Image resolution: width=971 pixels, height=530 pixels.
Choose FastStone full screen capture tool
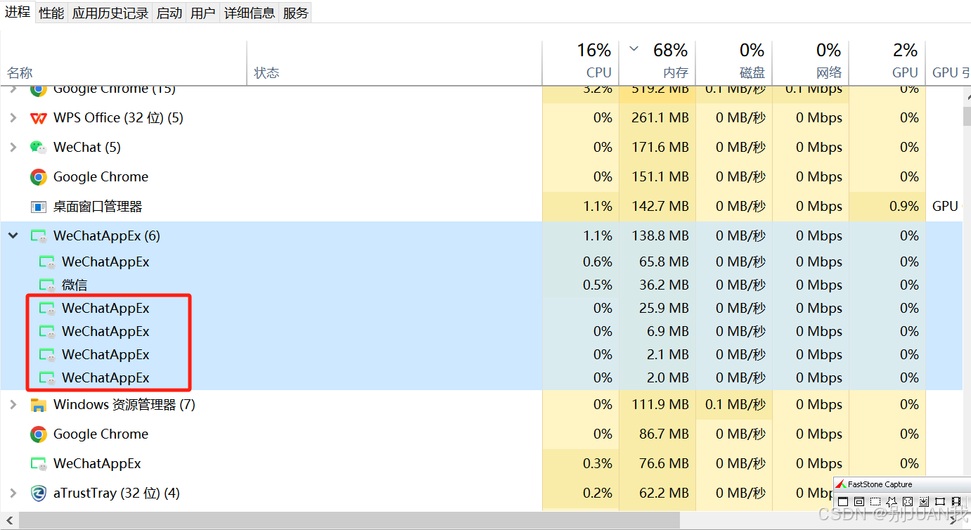908,501
